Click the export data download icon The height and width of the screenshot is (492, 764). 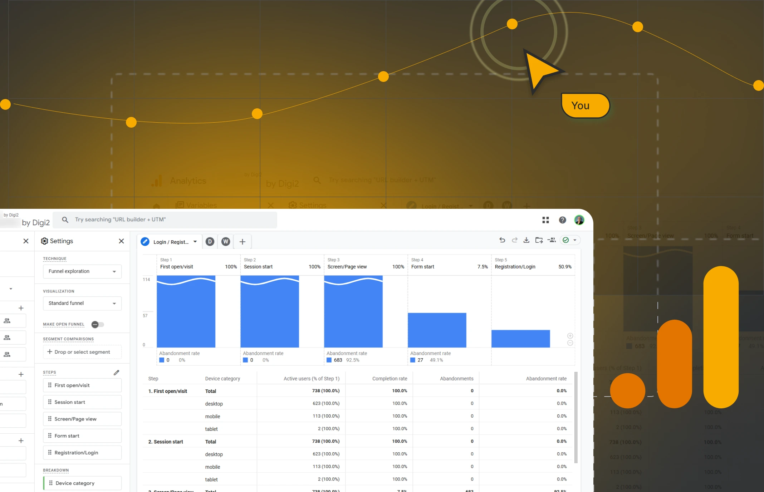(x=526, y=240)
